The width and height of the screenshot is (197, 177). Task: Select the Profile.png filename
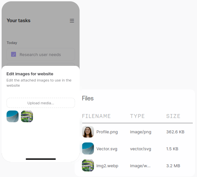click(107, 132)
